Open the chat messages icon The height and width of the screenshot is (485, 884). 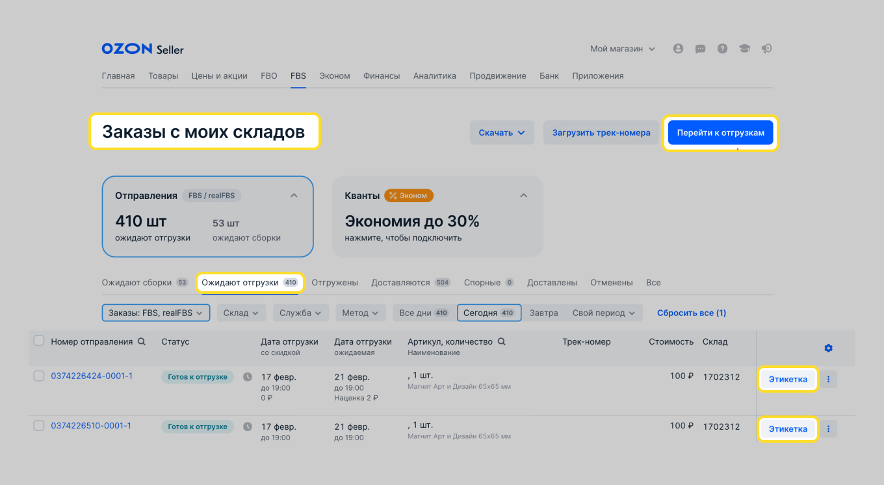tap(700, 48)
